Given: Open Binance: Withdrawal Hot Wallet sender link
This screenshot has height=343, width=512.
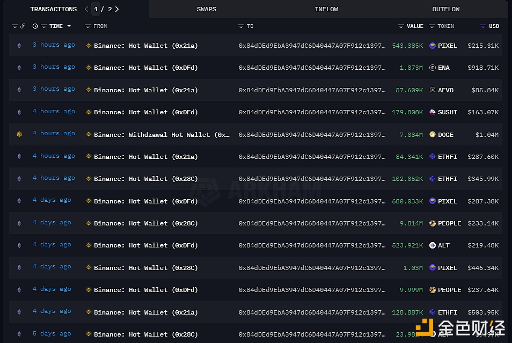Looking at the screenshot, I should (162, 135).
